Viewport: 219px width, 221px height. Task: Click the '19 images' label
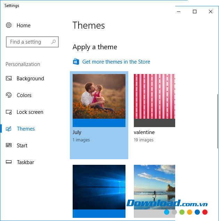click(144, 140)
